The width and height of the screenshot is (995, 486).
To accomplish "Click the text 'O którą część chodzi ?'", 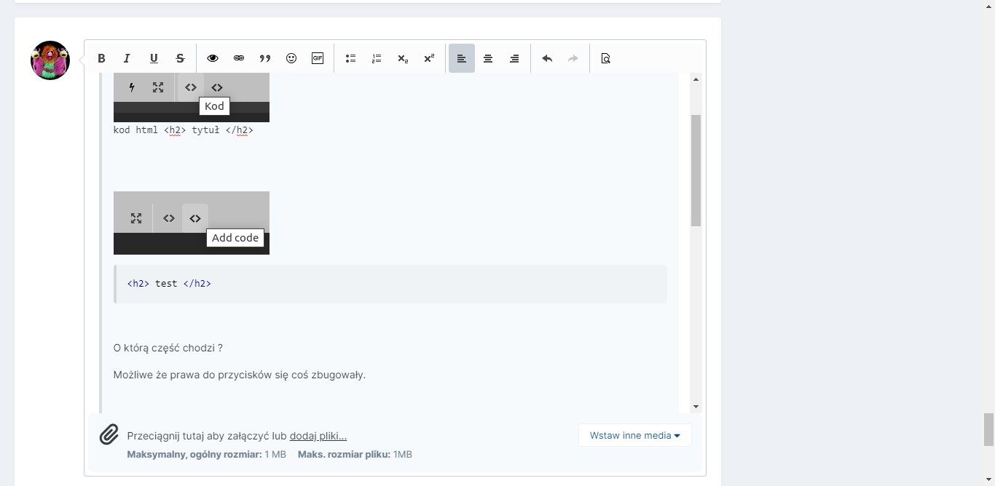I will [x=168, y=348].
